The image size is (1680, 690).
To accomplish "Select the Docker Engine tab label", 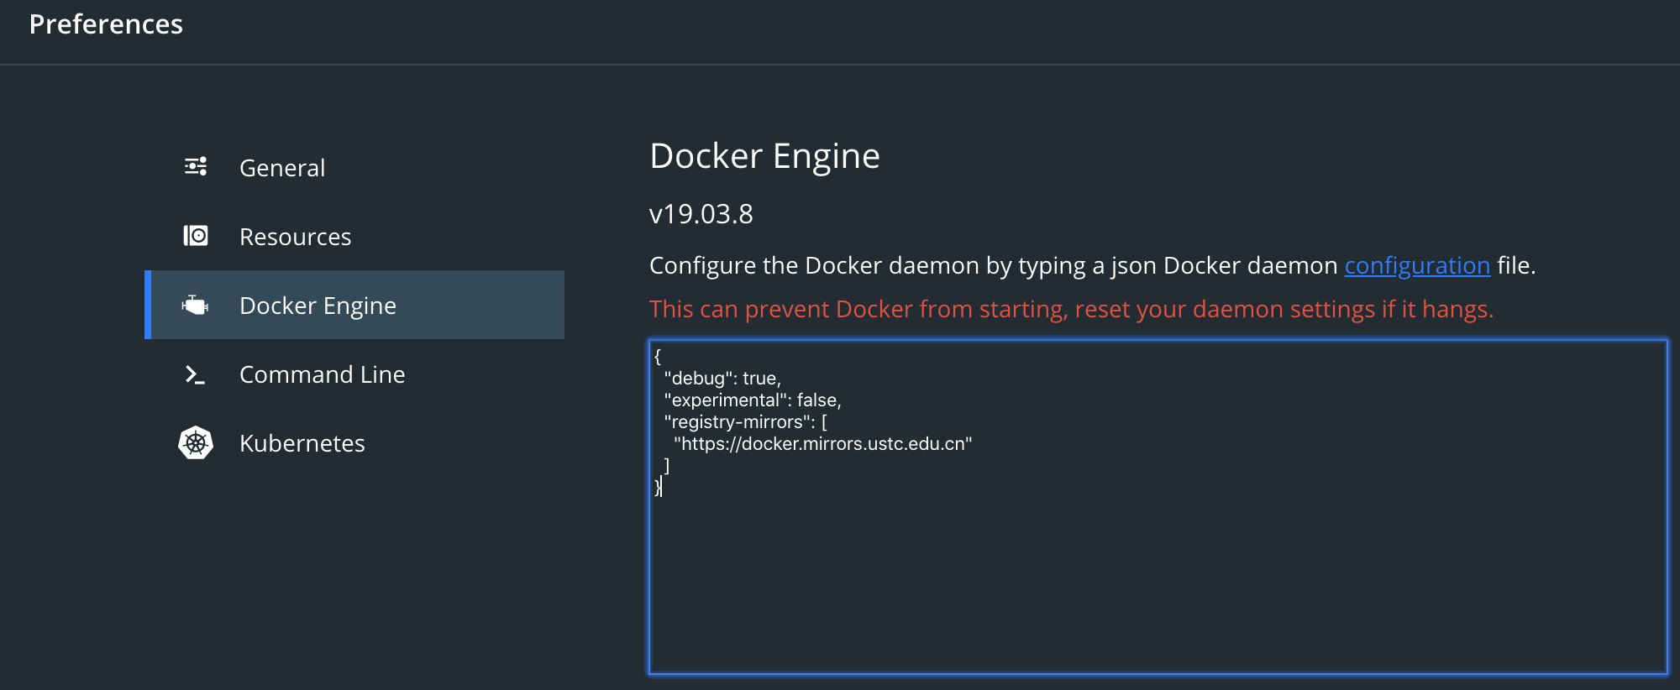I will coord(318,306).
